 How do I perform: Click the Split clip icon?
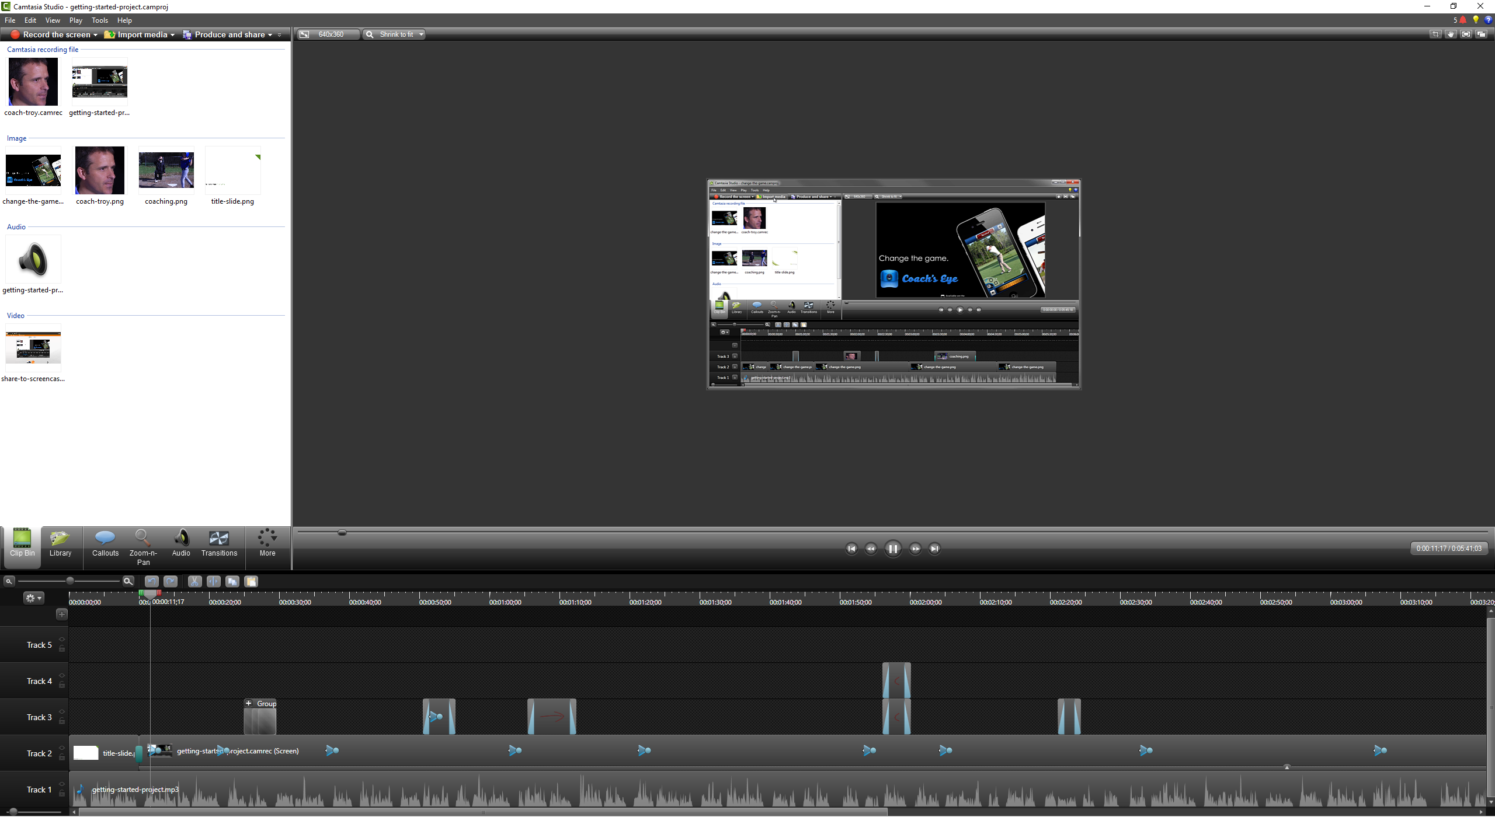pyautogui.click(x=213, y=581)
